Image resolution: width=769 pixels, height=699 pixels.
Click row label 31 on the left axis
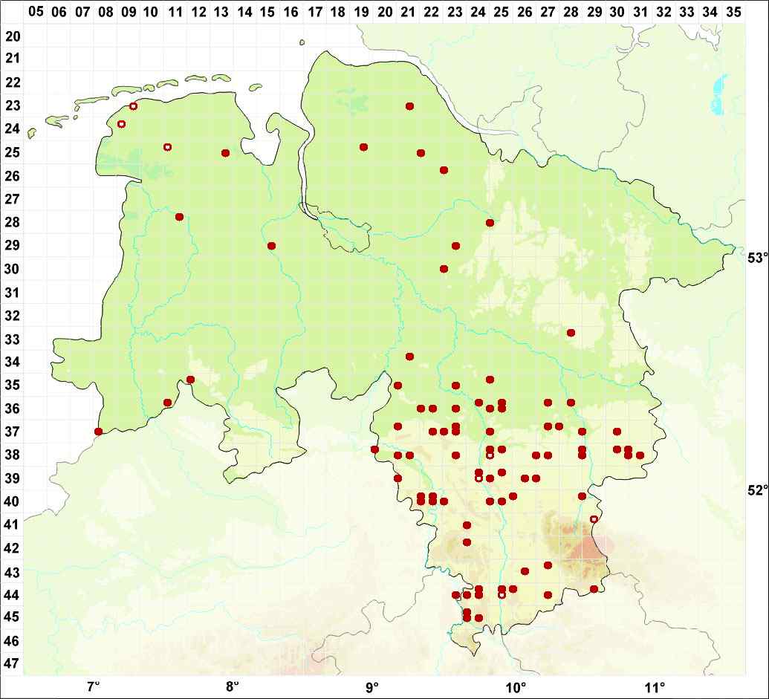13,292
